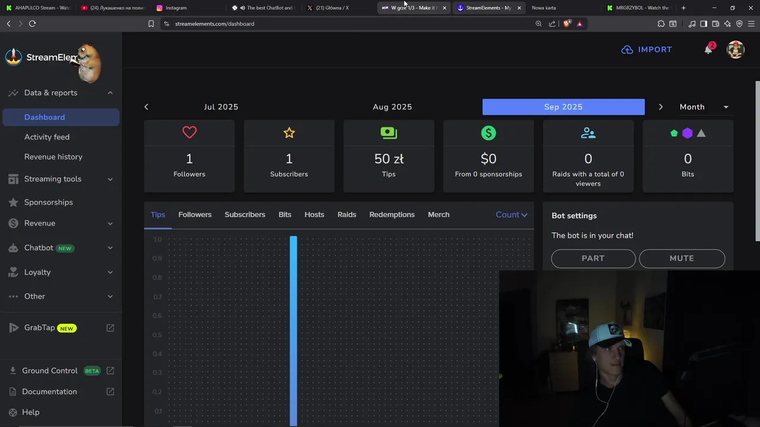Screen dimensions: 760x427
Task: Go to the next month arrow
Action: pyautogui.click(x=661, y=107)
